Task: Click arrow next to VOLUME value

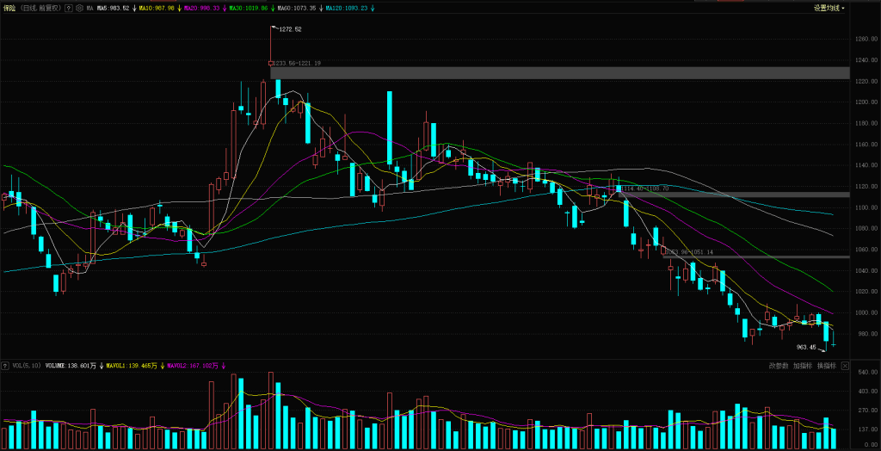Action: pos(102,366)
